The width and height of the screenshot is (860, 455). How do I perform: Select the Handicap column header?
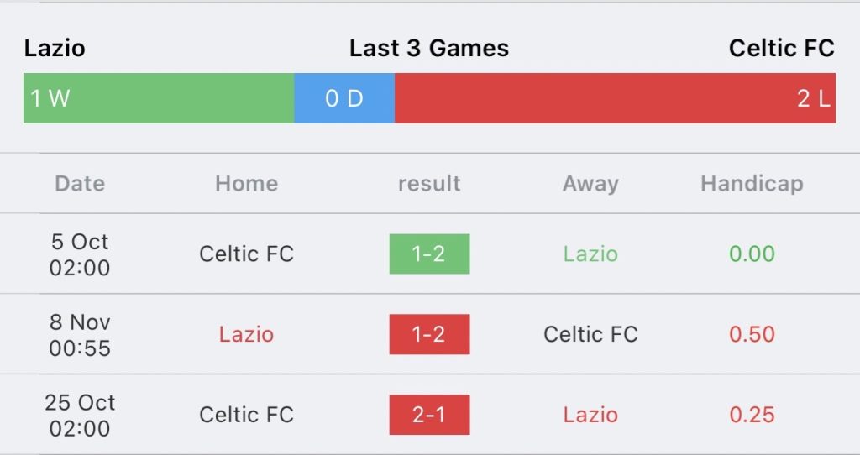[x=752, y=184]
